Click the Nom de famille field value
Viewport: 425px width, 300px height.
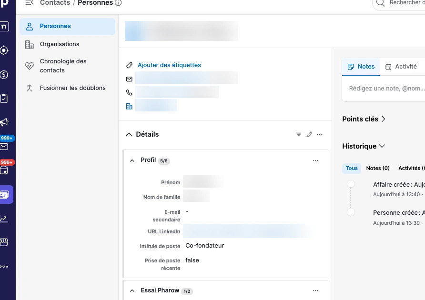click(196, 196)
